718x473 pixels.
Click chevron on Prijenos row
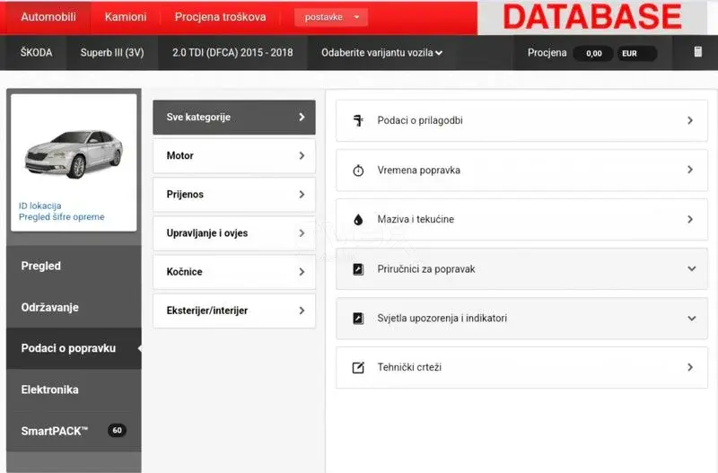click(x=302, y=195)
